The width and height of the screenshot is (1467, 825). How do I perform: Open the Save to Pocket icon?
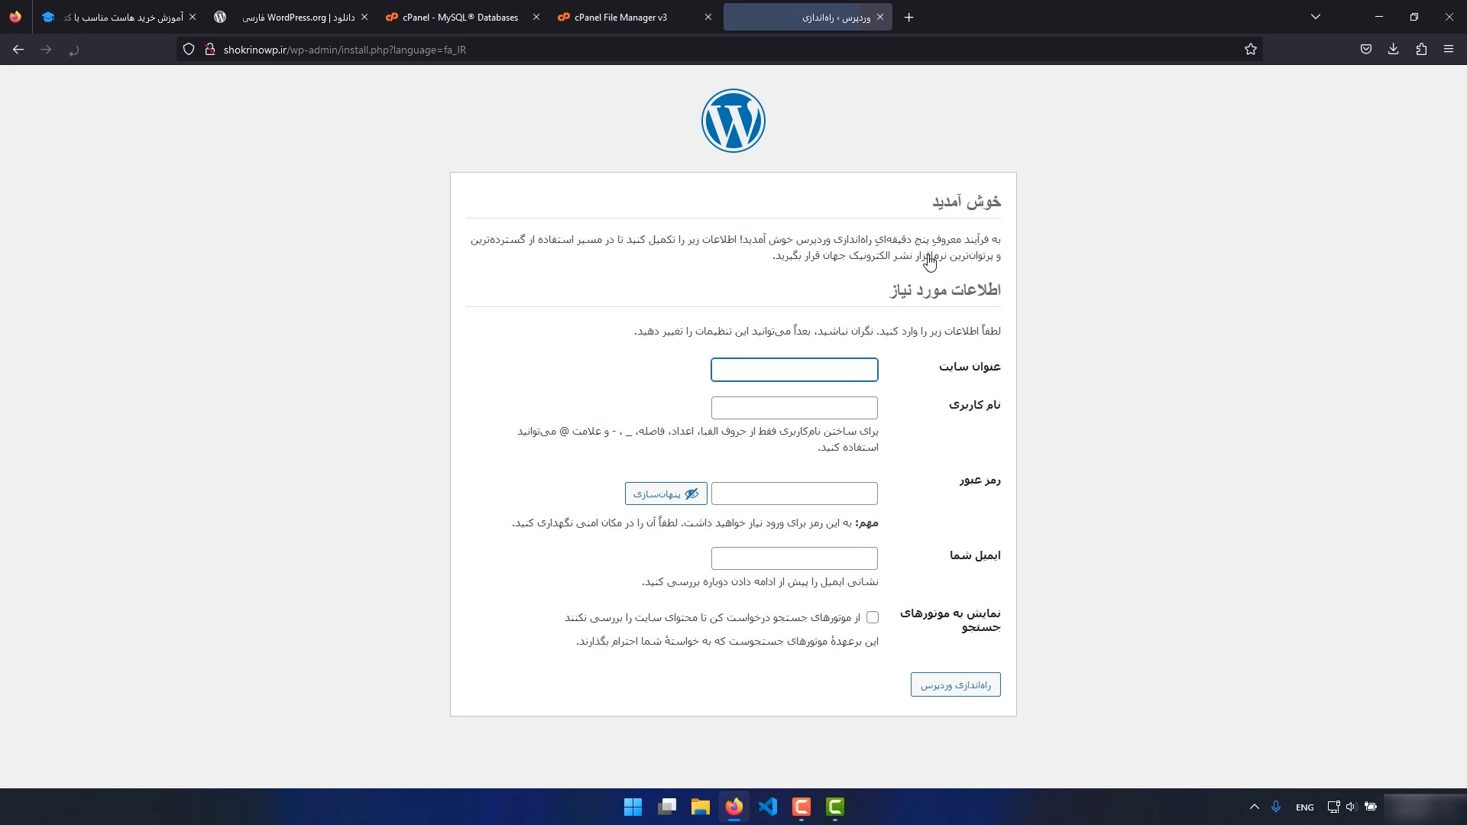coord(1366,50)
